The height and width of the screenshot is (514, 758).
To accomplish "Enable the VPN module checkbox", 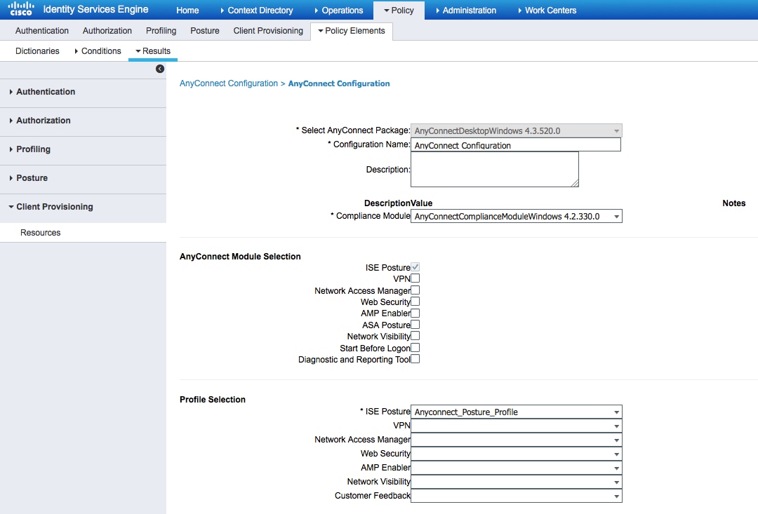I will click(x=415, y=278).
